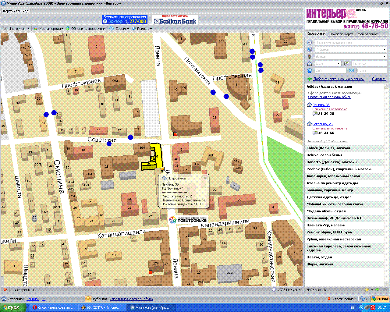Select the Карта Улан-Удэ tab
Image resolution: width=390 pixels, height=312 pixels.
(16, 11)
